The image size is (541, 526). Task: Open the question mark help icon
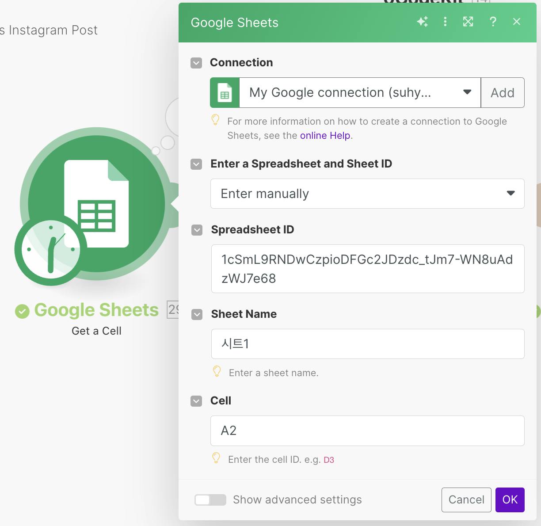click(493, 22)
